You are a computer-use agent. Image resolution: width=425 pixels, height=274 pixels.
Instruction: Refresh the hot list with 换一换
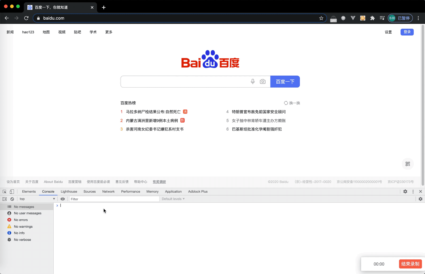pyautogui.click(x=292, y=103)
